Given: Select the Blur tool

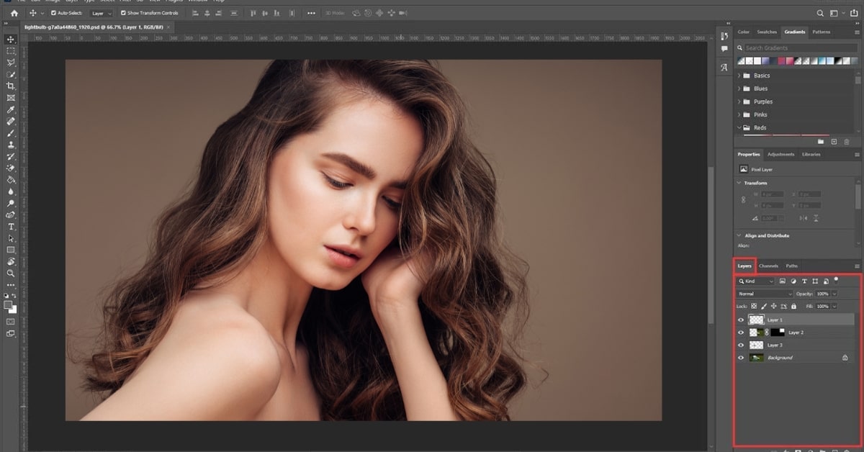Looking at the screenshot, I should (x=11, y=191).
